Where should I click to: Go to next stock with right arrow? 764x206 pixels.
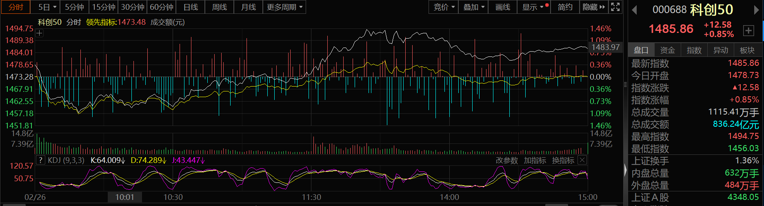[x=756, y=10]
